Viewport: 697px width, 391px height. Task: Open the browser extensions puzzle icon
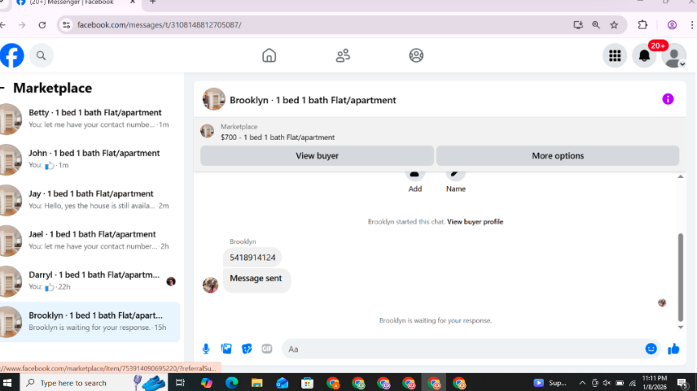[642, 25]
